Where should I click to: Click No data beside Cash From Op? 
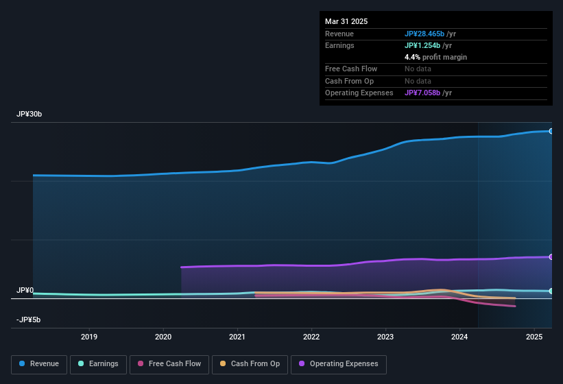[418, 81]
